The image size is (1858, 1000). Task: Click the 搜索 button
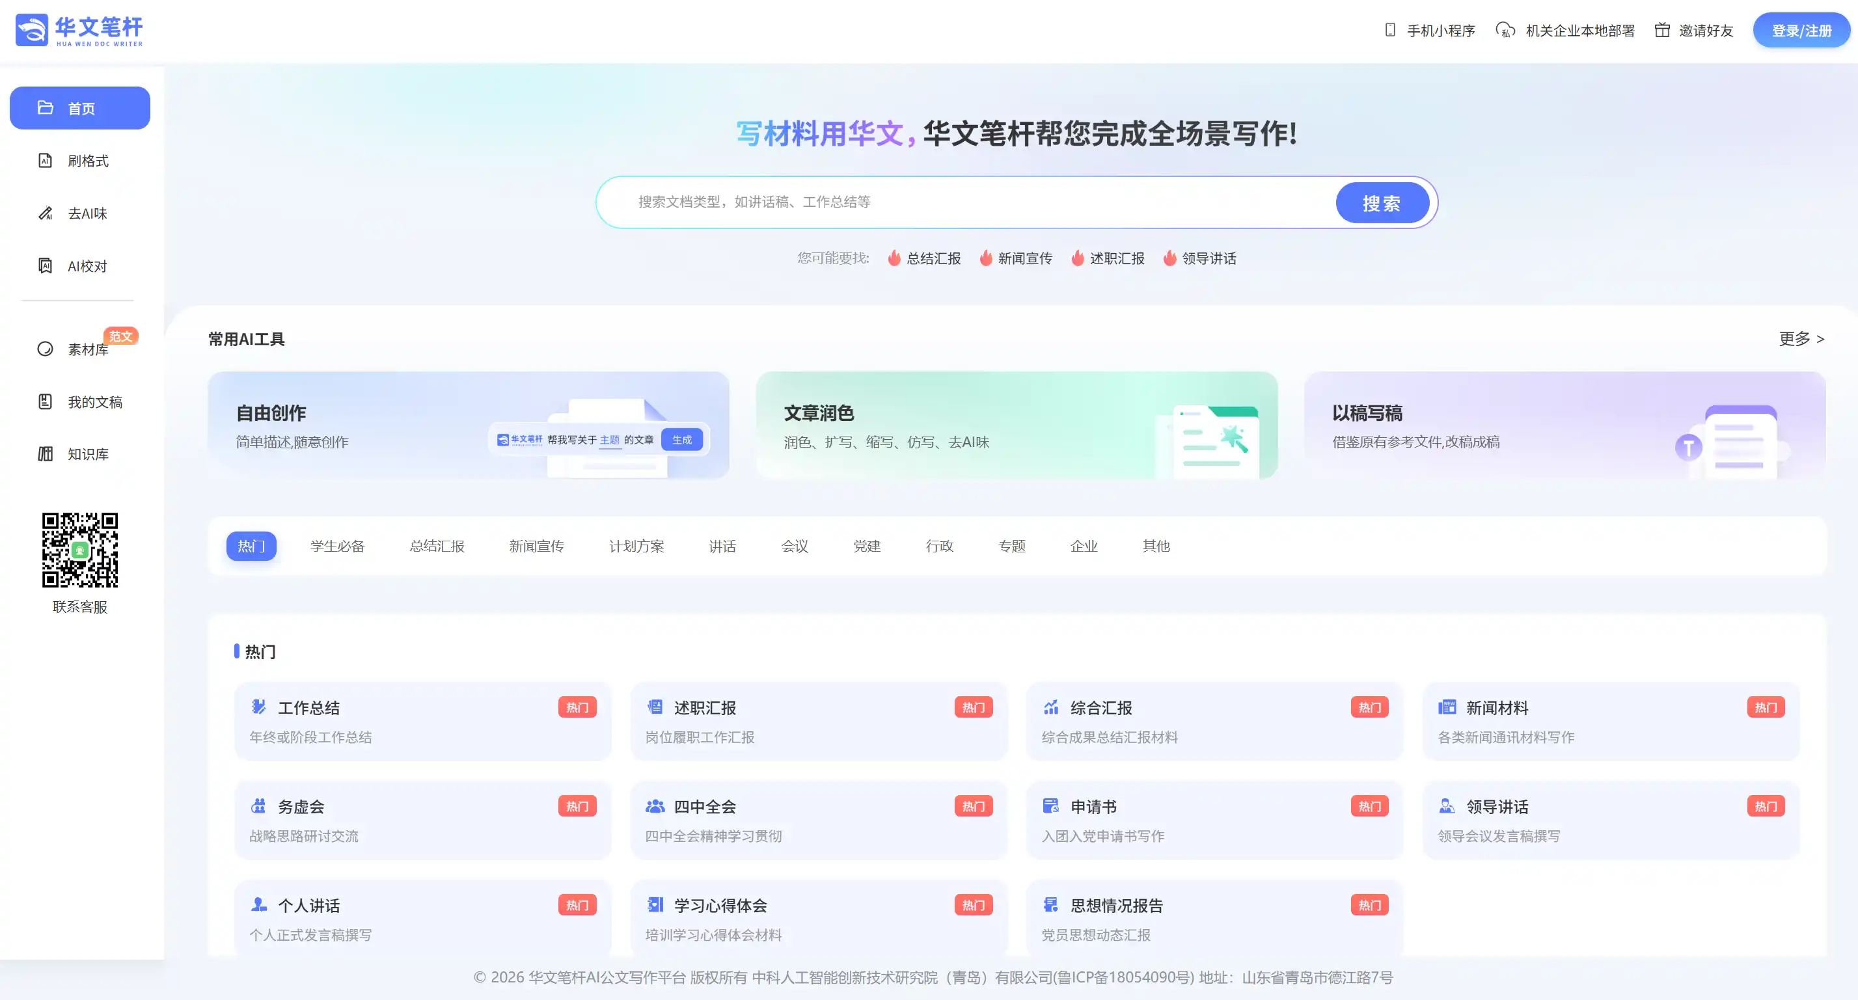tap(1382, 202)
